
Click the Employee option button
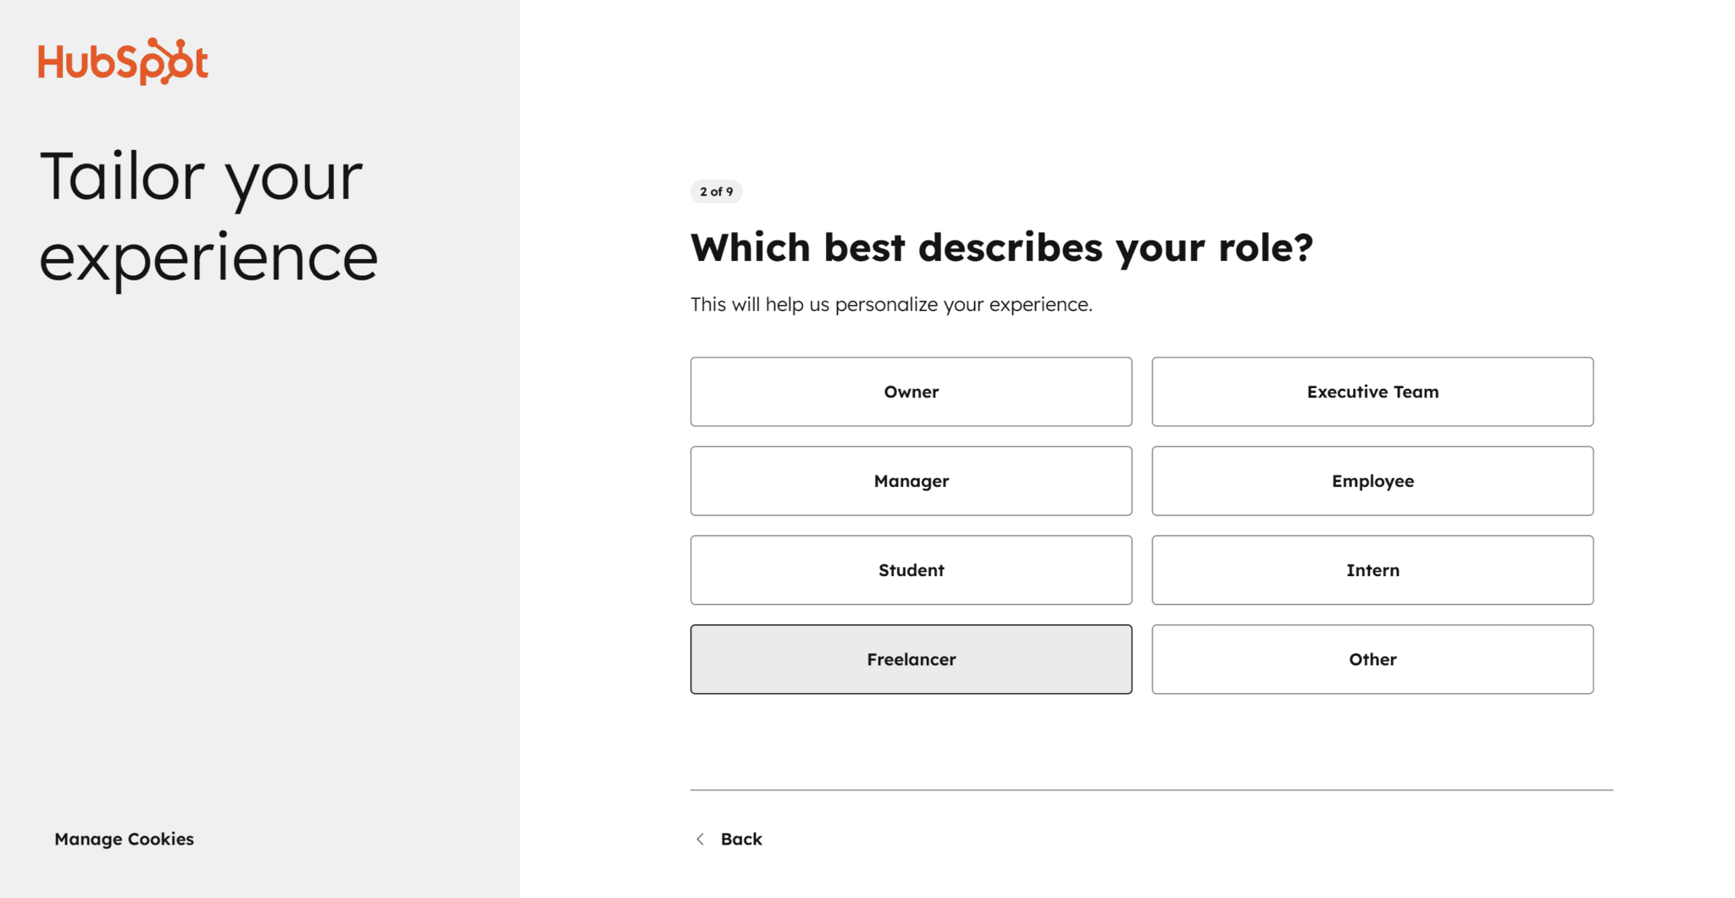pos(1372,480)
